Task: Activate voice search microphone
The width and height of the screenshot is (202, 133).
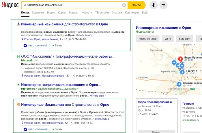Action: pos(154,5)
